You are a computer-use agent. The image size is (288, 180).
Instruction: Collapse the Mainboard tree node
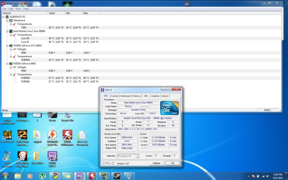pyautogui.click(x=7, y=20)
